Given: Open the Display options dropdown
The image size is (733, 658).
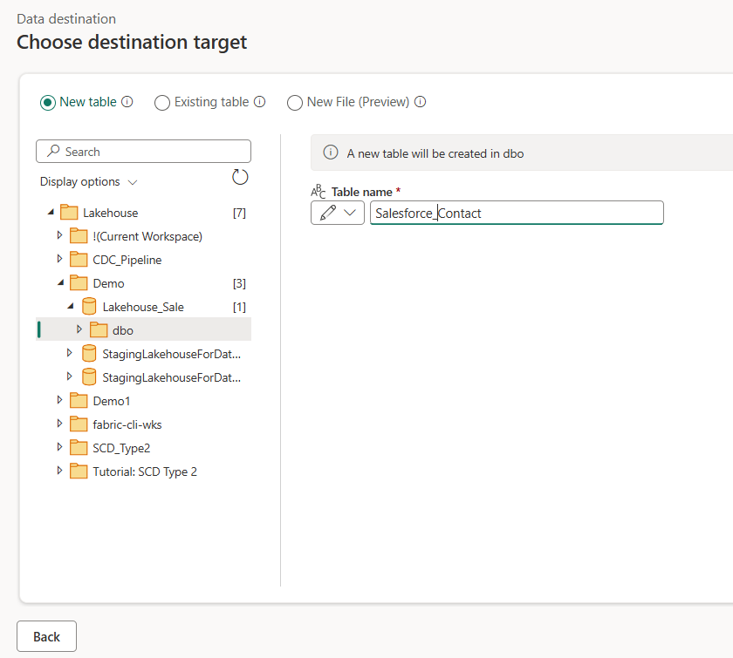Looking at the screenshot, I should coord(88,181).
